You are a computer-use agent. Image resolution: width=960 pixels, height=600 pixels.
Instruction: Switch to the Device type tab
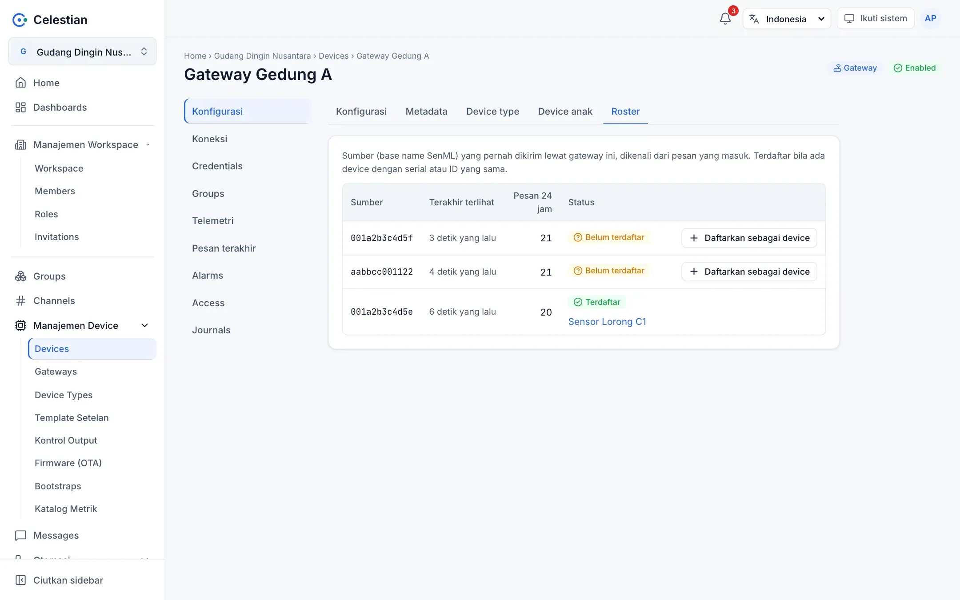coord(492,111)
